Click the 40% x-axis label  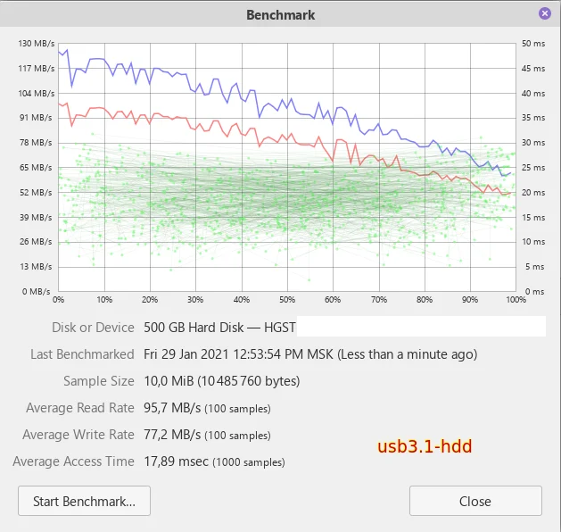242,300
